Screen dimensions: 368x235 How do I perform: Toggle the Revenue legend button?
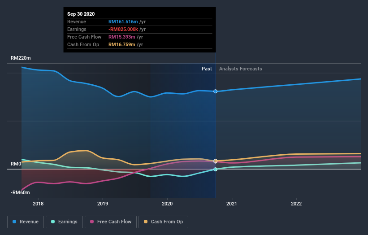pyautogui.click(x=26, y=222)
